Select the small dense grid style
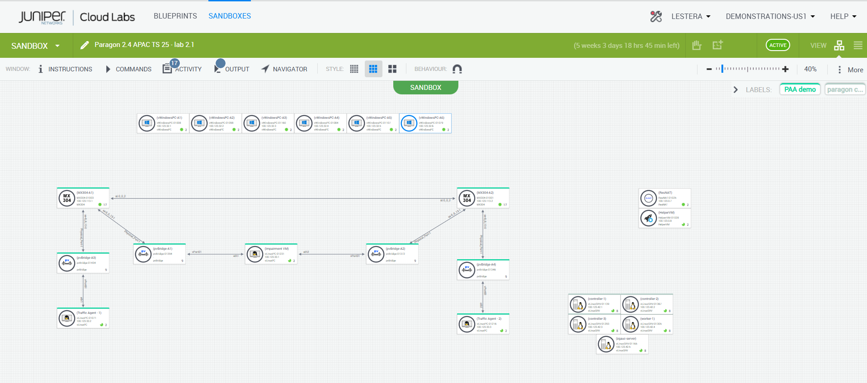Image resolution: width=867 pixels, height=383 pixels. [x=354, y=69]
